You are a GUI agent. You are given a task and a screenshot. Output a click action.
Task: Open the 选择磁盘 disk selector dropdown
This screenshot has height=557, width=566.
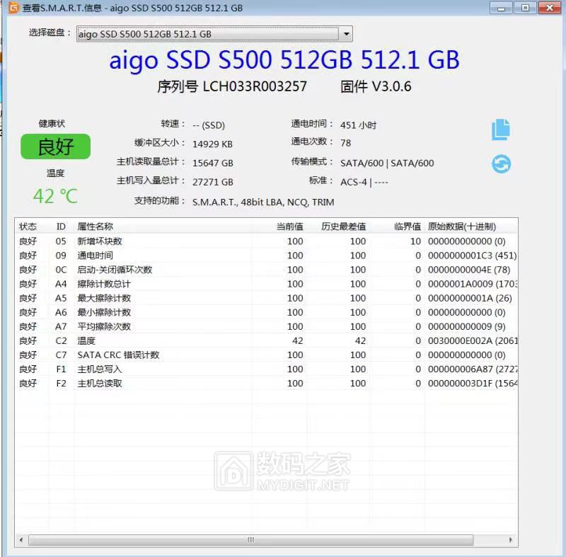tap(212, 33)
